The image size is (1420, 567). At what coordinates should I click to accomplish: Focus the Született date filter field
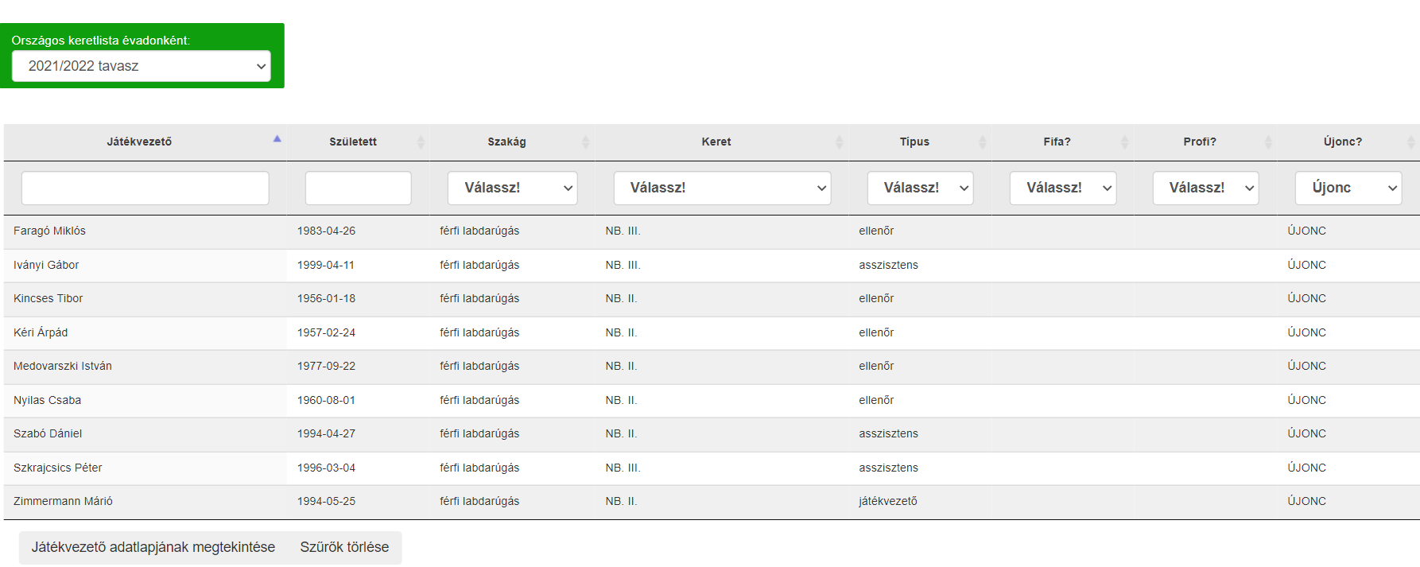(x=359, y=188)
